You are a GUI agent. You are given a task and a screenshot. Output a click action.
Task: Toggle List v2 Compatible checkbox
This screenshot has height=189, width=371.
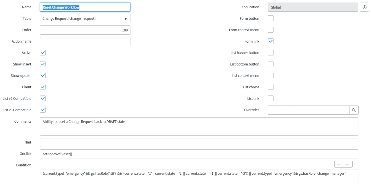tap(43, 98)
